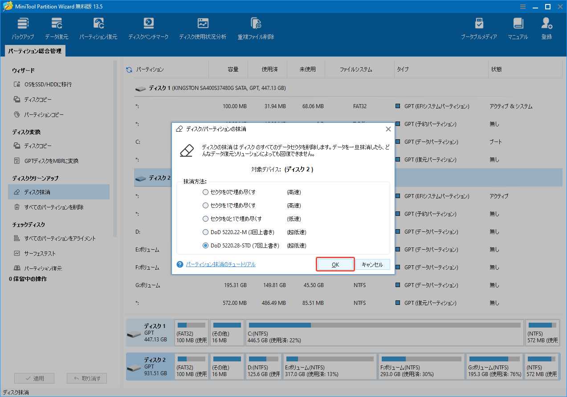Select パーティション復元 in sidebar
This screenshot has width=567, height=397.
(38, 268)
